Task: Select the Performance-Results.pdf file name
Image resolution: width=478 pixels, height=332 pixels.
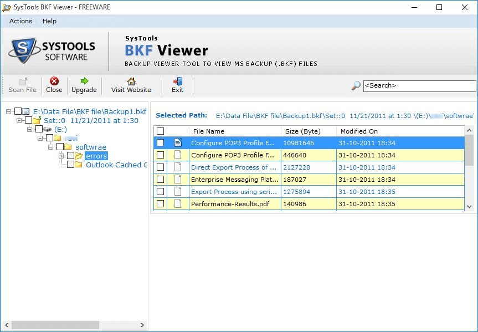Action: coord(230,204)
